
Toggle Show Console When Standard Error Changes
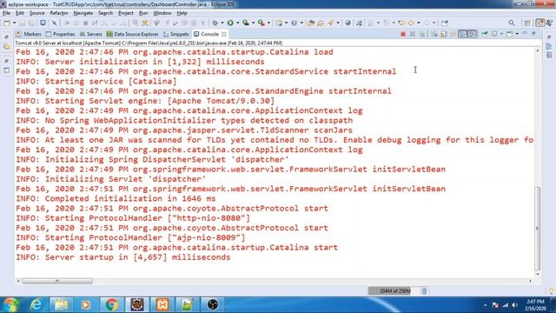[473, 34]
